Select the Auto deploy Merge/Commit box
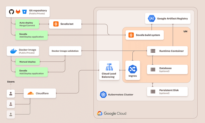The height and width of the screenshot is (123, 205). point(27,24)
